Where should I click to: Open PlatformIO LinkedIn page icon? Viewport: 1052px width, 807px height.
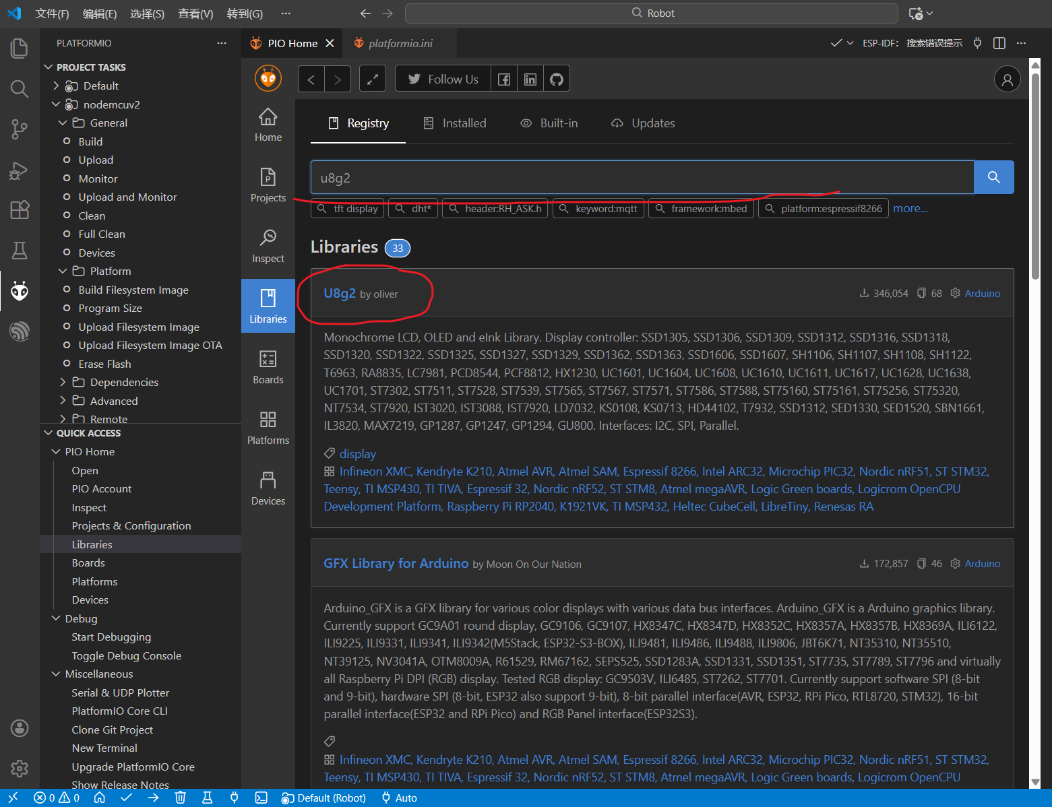pos(530,79)
